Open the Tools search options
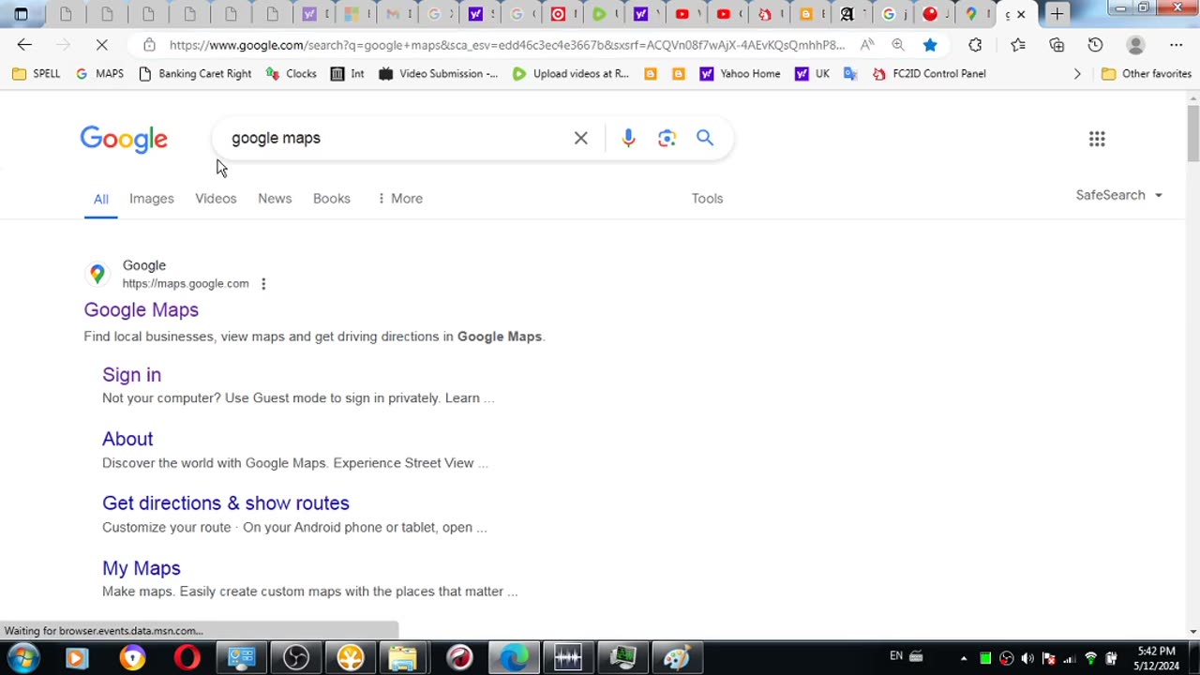 pos(707,199)
